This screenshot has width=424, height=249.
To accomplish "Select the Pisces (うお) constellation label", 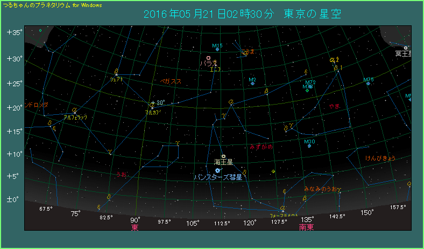I will point(121,174).
